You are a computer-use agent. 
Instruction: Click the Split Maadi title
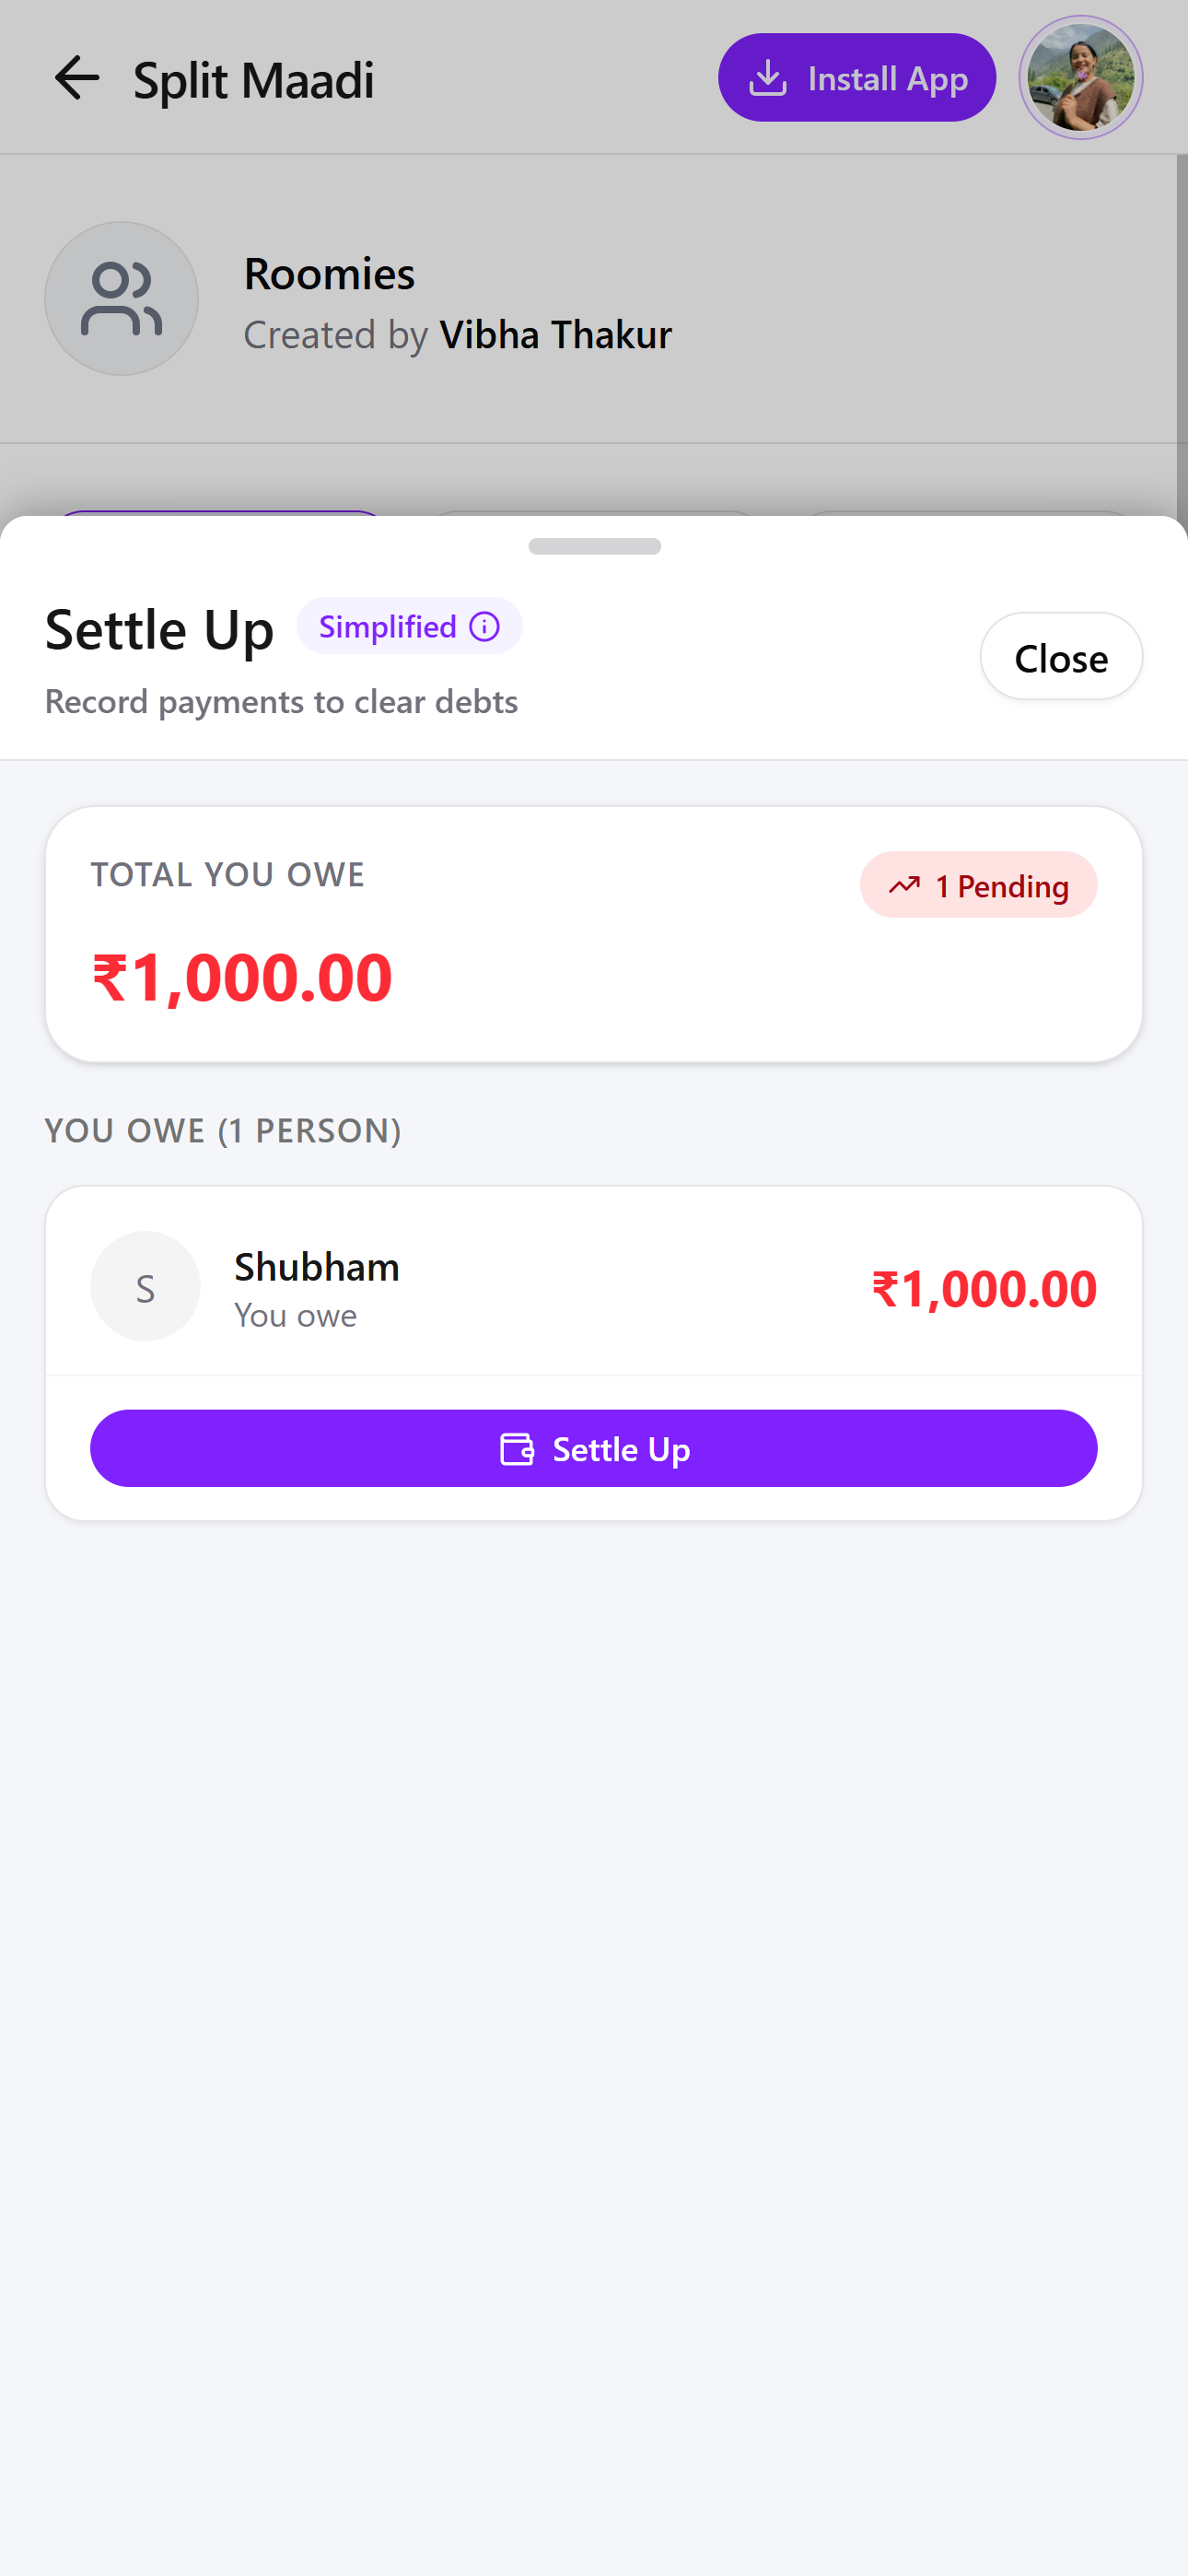tap(254, 80)
